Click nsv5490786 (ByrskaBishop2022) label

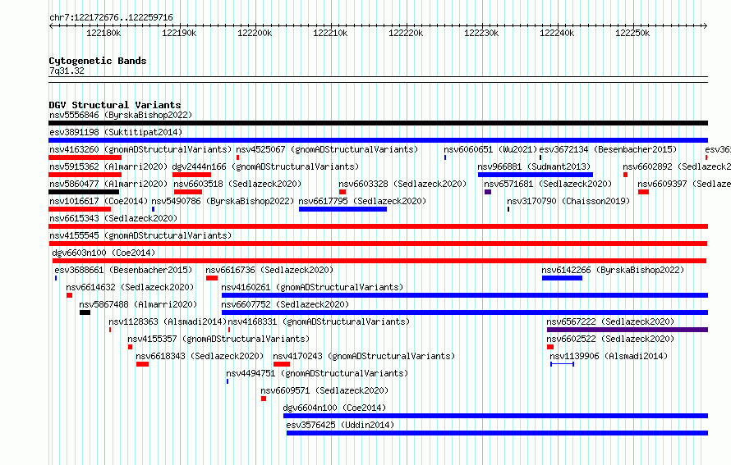point(223,201)
